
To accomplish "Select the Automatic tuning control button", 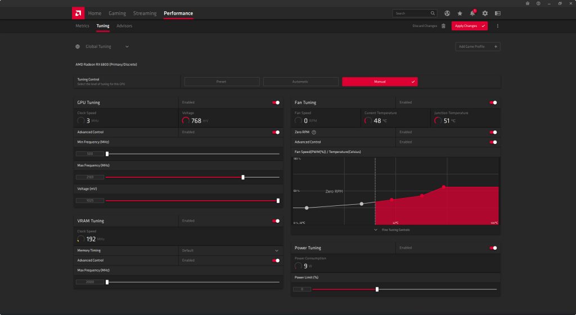I will (300, 82).
